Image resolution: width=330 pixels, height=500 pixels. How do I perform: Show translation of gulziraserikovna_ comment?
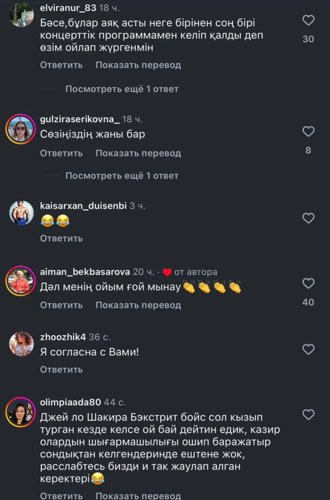138,153
